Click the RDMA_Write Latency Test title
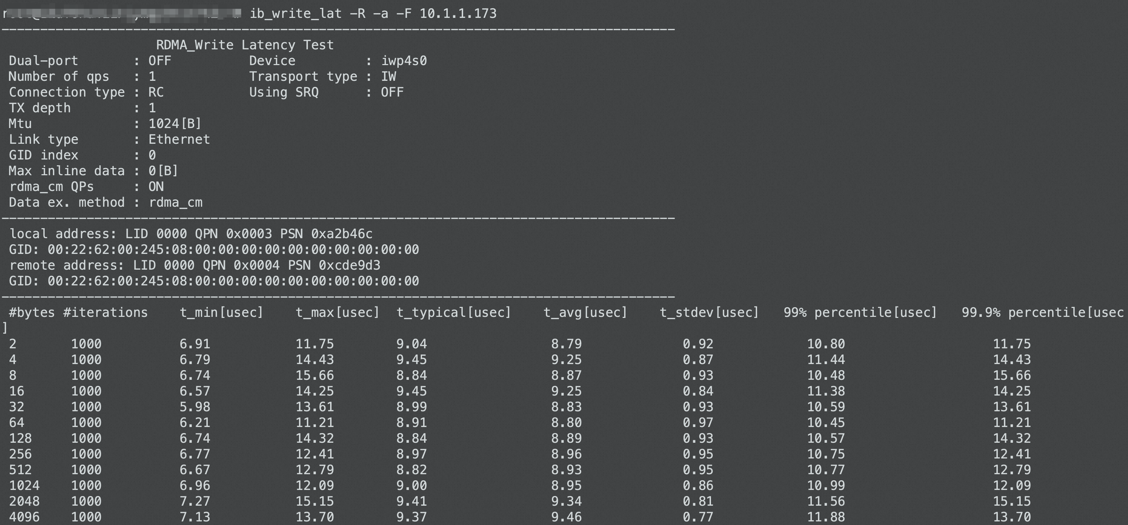This screenshot has height=525, width=1128. [x=245, y=45]
